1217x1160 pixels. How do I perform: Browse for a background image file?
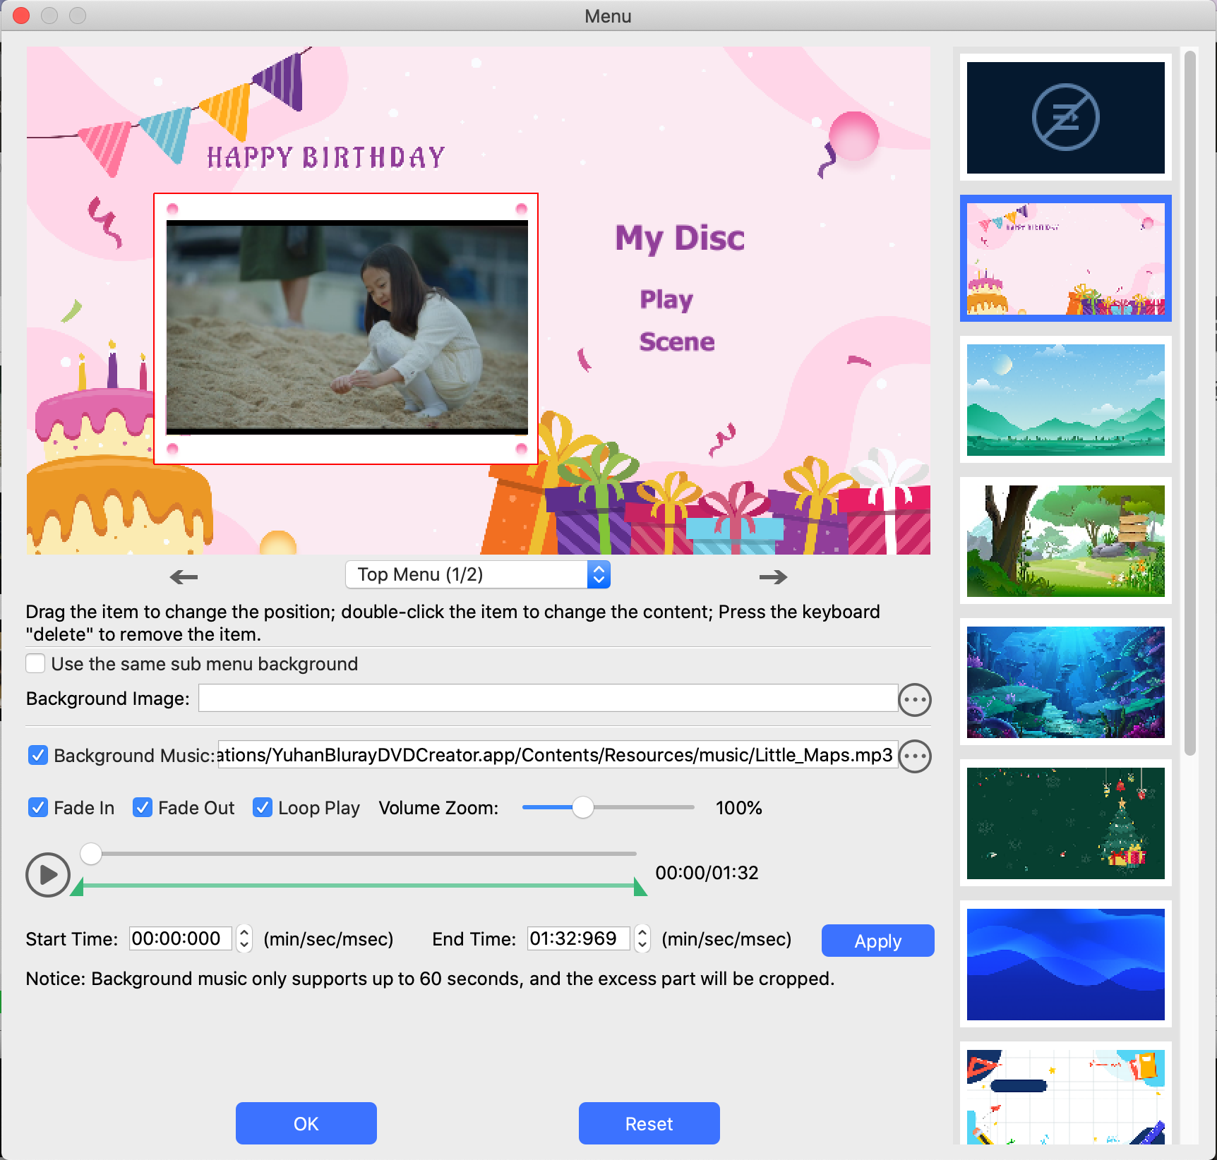click(915, 700)
